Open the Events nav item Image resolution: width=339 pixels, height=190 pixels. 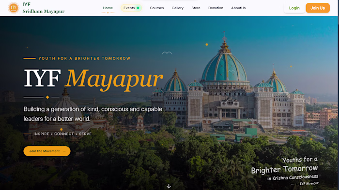tap(131, 8)
